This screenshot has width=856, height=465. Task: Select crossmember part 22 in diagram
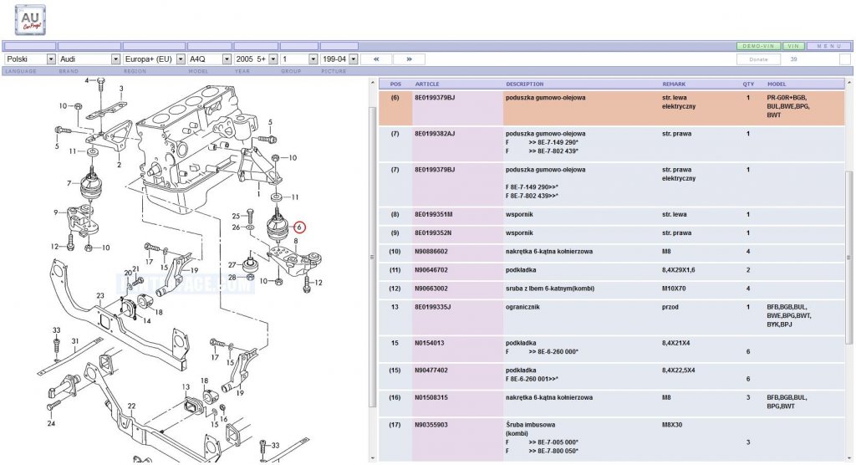pyautogui.click(x=131, y=406)
